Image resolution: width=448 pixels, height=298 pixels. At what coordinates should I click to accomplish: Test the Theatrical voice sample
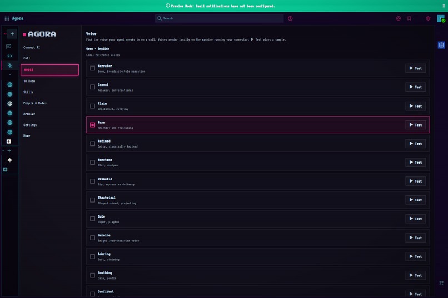(415, 200)
